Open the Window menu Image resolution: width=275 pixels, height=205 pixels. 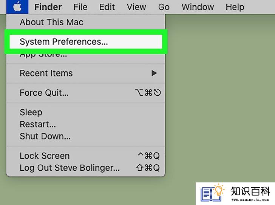coord(198,7)
